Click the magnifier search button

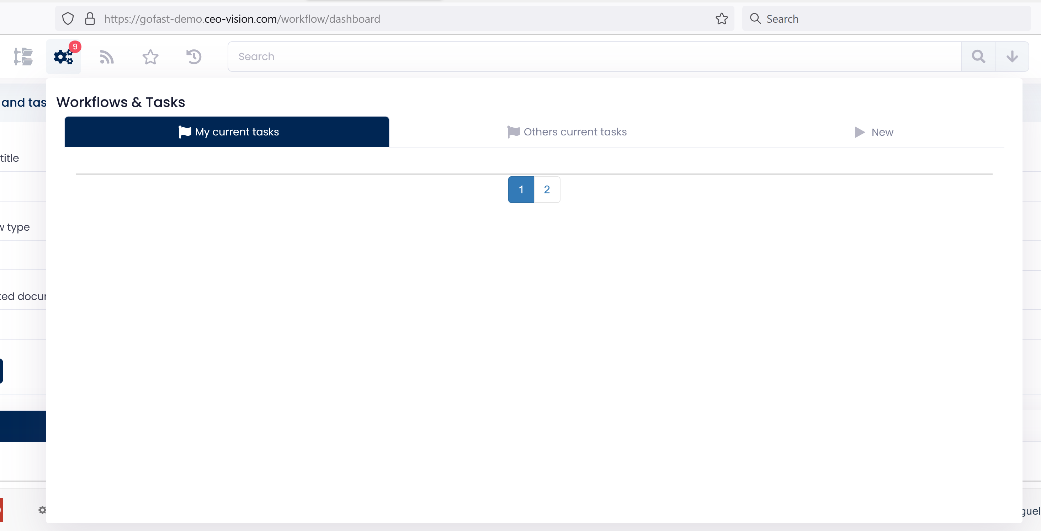click(x=978, y=57)
